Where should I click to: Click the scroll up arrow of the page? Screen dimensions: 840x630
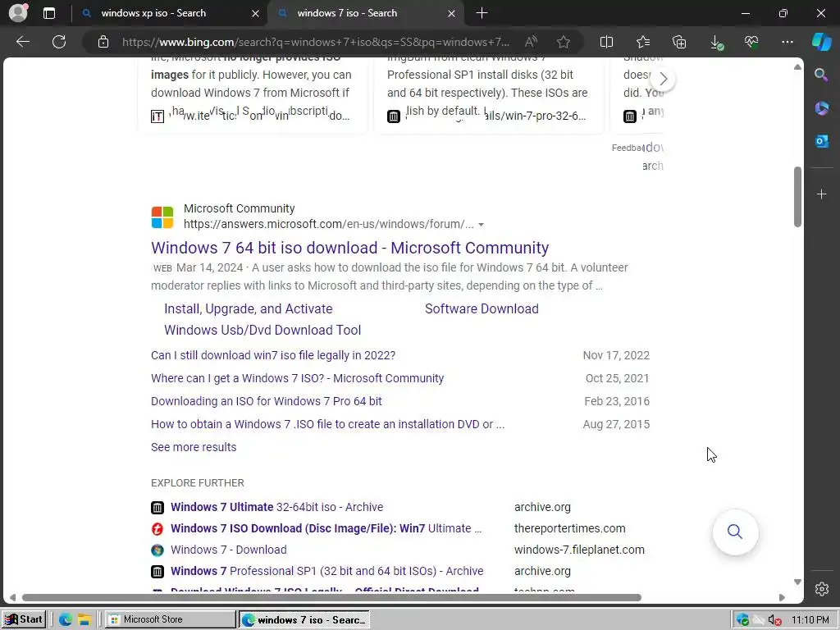tap(797, 67)
